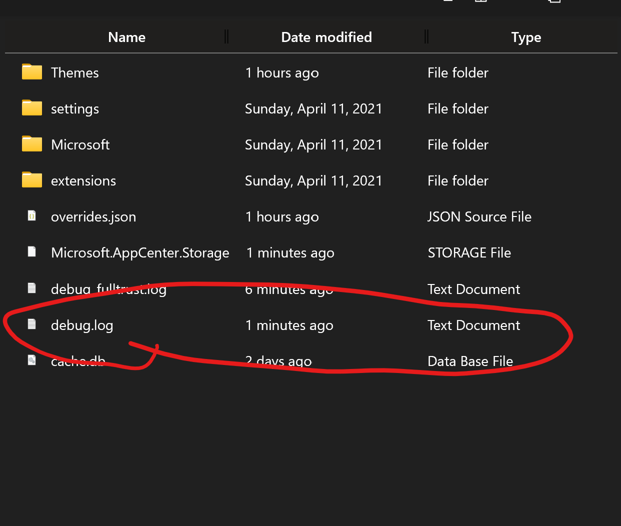The height and width of the screenshot is (526, 621).
Task: Click the Microsoft.AppCenter.Storage row's '1 minutes ago' date
Action: pyautogui.click(x=290, y=253)
